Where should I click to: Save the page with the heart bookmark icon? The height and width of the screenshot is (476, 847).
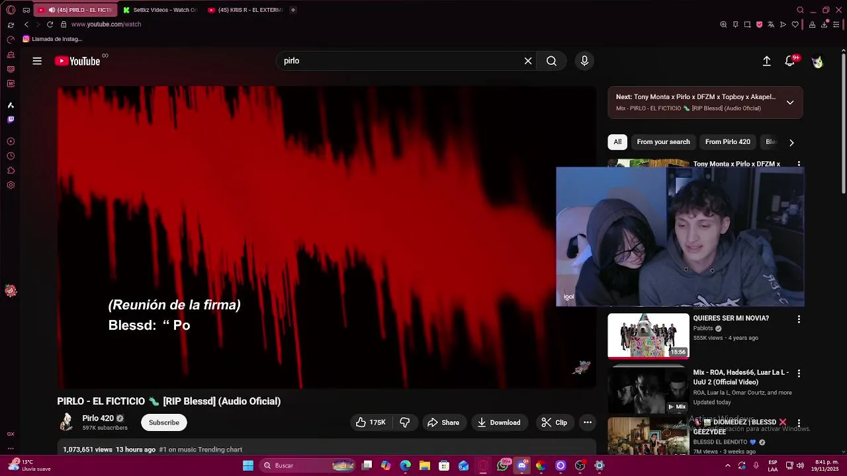coord(795,24)
